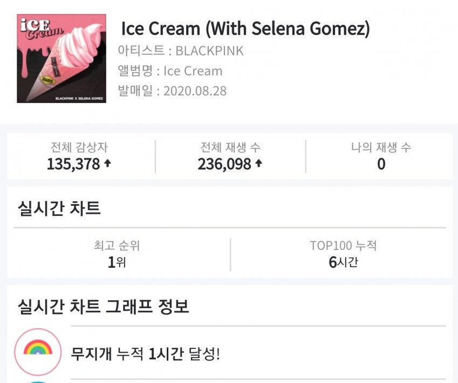Open the album name Ice Cream link

[193, 71]
